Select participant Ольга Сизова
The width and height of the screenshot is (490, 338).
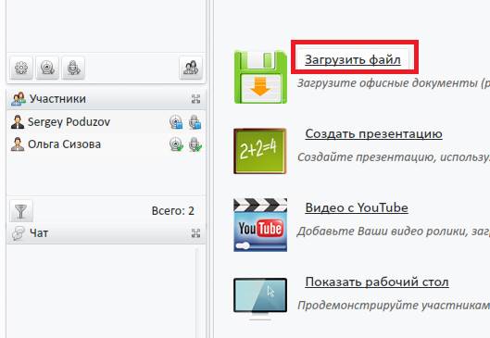tap(106, 144)
